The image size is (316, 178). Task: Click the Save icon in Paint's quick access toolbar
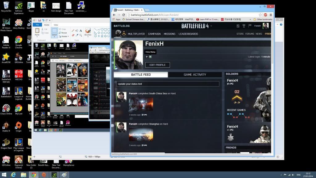click(39, 20)
